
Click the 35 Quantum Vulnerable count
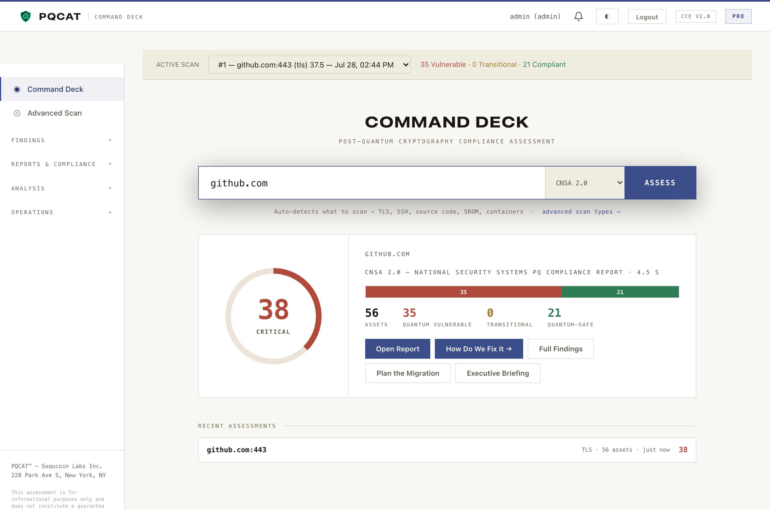pos(437,317)
